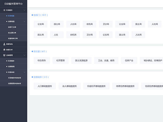This screenshot has height=122, width=163.
Task: Open 资源管理 under 运维管理
Action: (11, 67)
